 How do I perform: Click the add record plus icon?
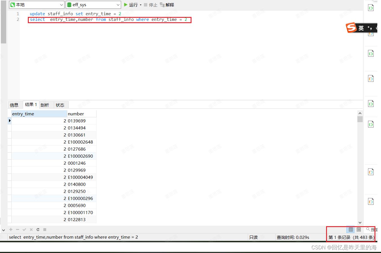(11, 230)
